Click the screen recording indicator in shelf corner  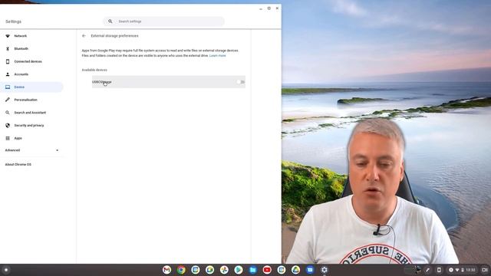pyautogui.click(x=484, y=270)
